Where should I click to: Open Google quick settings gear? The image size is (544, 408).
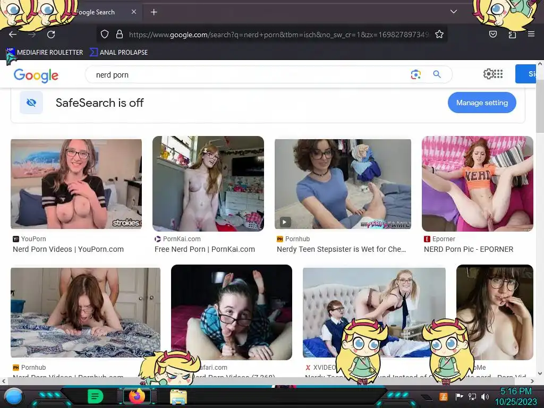coord(488,74)
